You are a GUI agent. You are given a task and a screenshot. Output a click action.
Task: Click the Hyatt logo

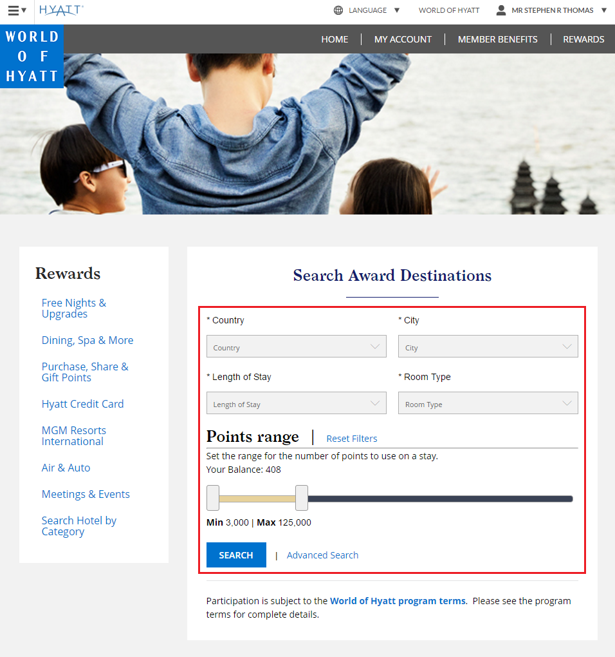(61, 10)
